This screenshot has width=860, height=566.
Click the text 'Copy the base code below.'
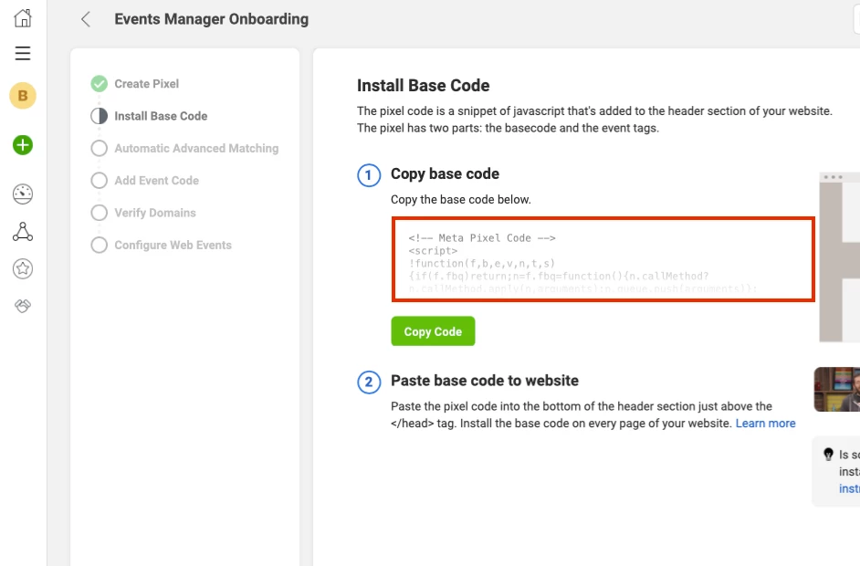[x=461, y=200]
